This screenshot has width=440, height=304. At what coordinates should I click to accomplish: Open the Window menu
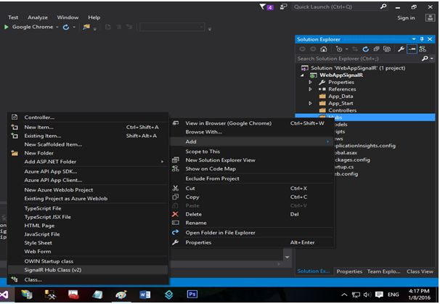[x=68, y=17]
